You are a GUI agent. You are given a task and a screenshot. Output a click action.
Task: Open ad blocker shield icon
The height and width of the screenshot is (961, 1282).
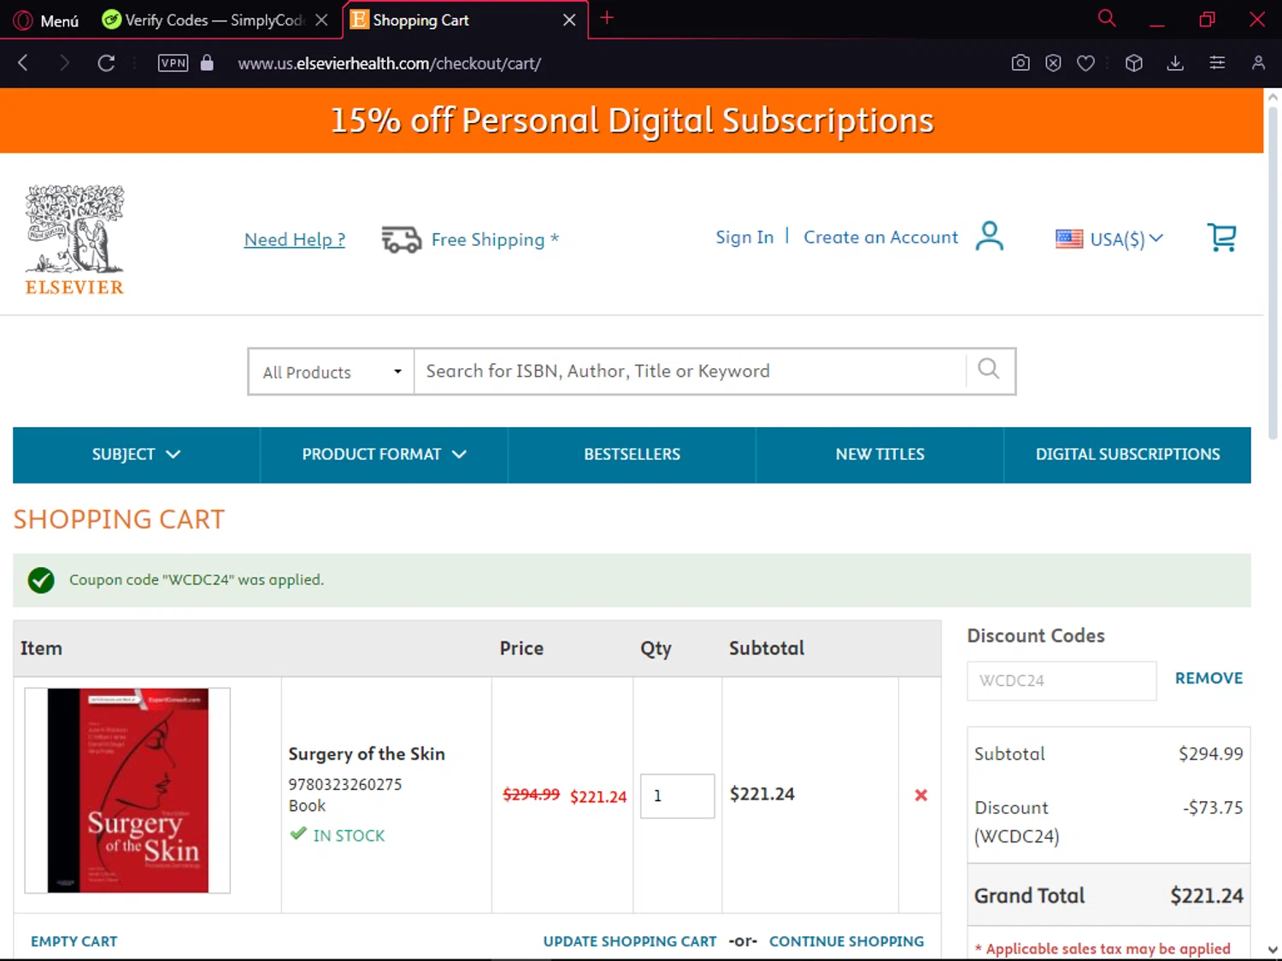(1053, 62)
